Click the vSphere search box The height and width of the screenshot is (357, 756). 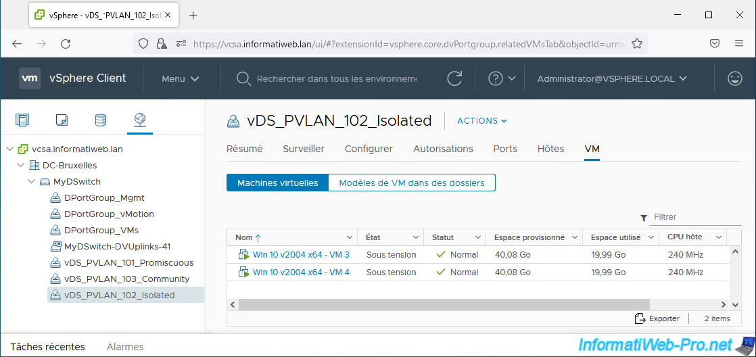pos(337,78)
